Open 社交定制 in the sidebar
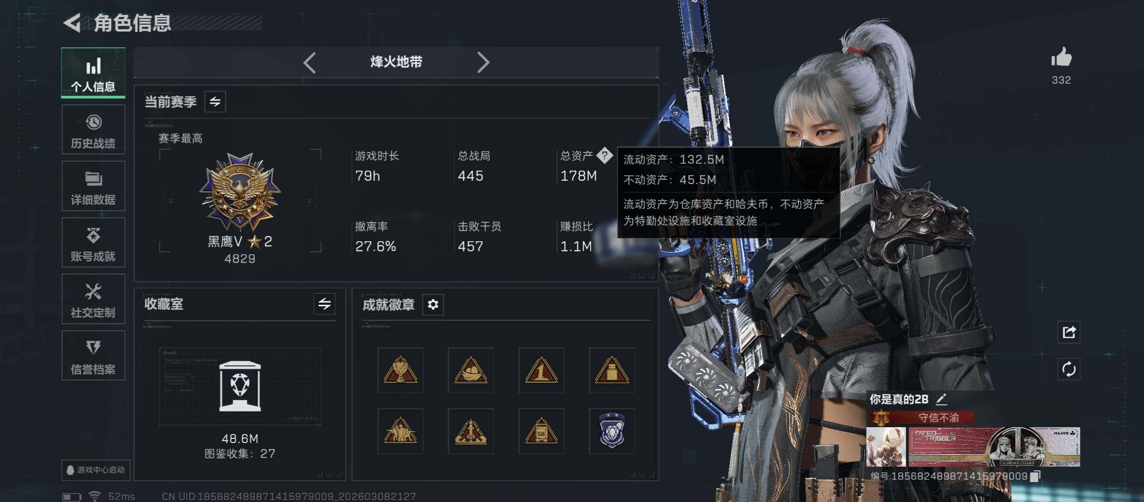 click(93, 299)
